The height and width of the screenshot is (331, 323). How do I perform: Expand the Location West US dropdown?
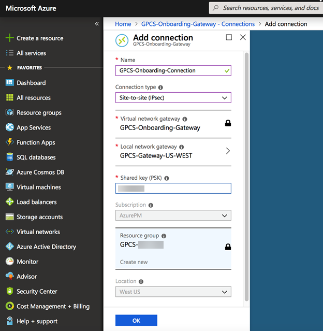[x=173, y=292]
